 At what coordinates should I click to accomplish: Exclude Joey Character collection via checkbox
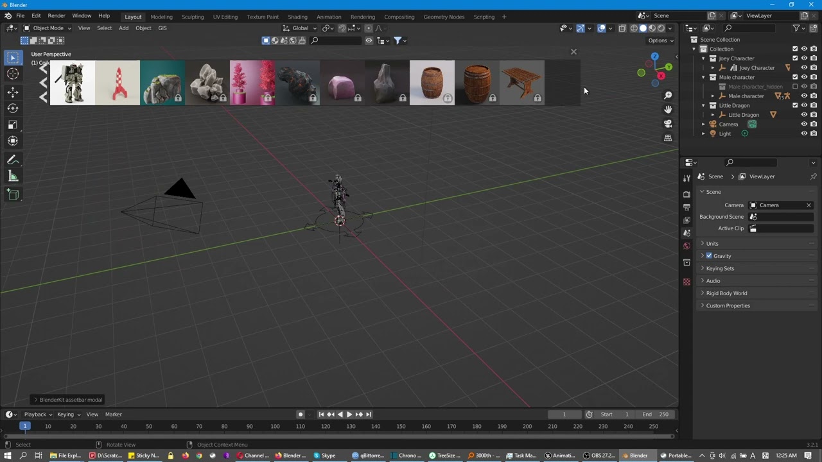click(795, 58)
